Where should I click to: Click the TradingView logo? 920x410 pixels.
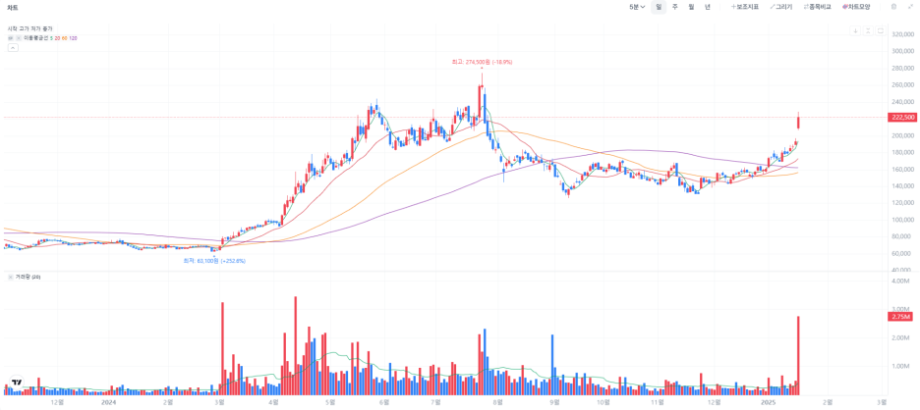click(17, 382)
